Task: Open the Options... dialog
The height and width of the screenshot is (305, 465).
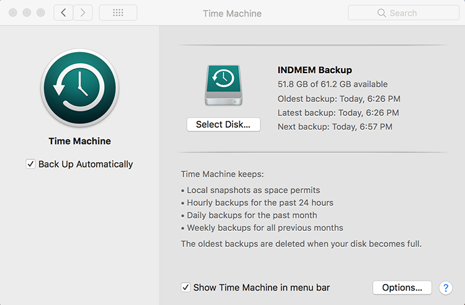Action: click(402, 288)
